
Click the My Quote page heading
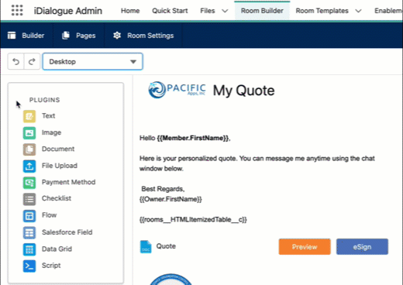coord(243,91)
